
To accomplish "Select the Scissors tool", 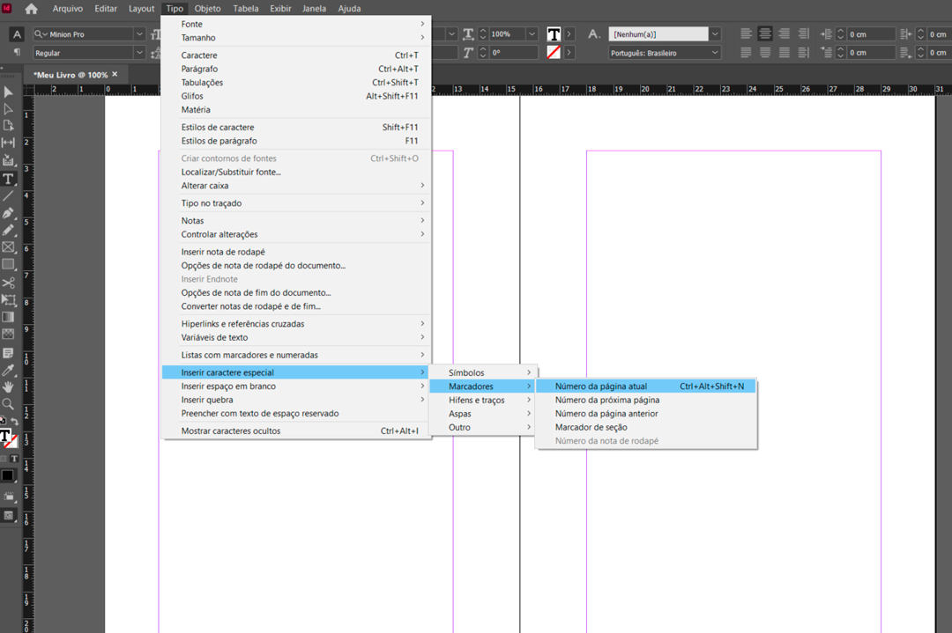I will tap(9, 283).
